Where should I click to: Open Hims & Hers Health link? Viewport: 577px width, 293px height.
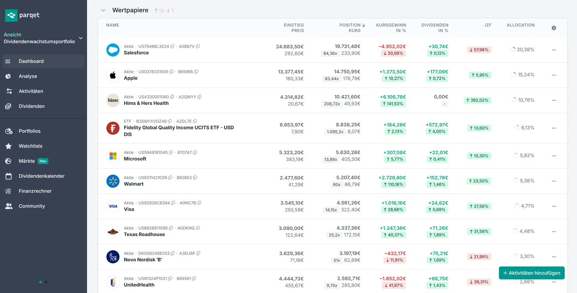click(146, 103)
